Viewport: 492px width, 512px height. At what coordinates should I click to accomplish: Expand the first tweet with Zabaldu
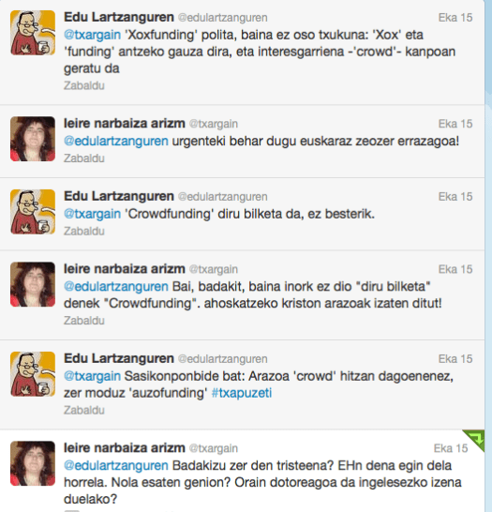coord(84,85)
